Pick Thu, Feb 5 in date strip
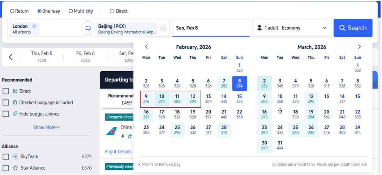Image resolution: width=382 pixels, height=175 pixels. pyautogui.click(x=42, y=57)
